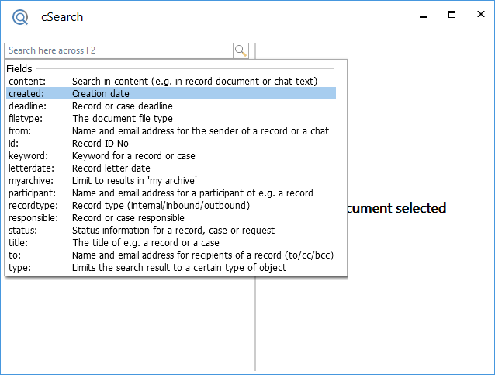
Task: Select the 'content:' search field suggestion
Action: pyautogui.click(x=171, y=81)
